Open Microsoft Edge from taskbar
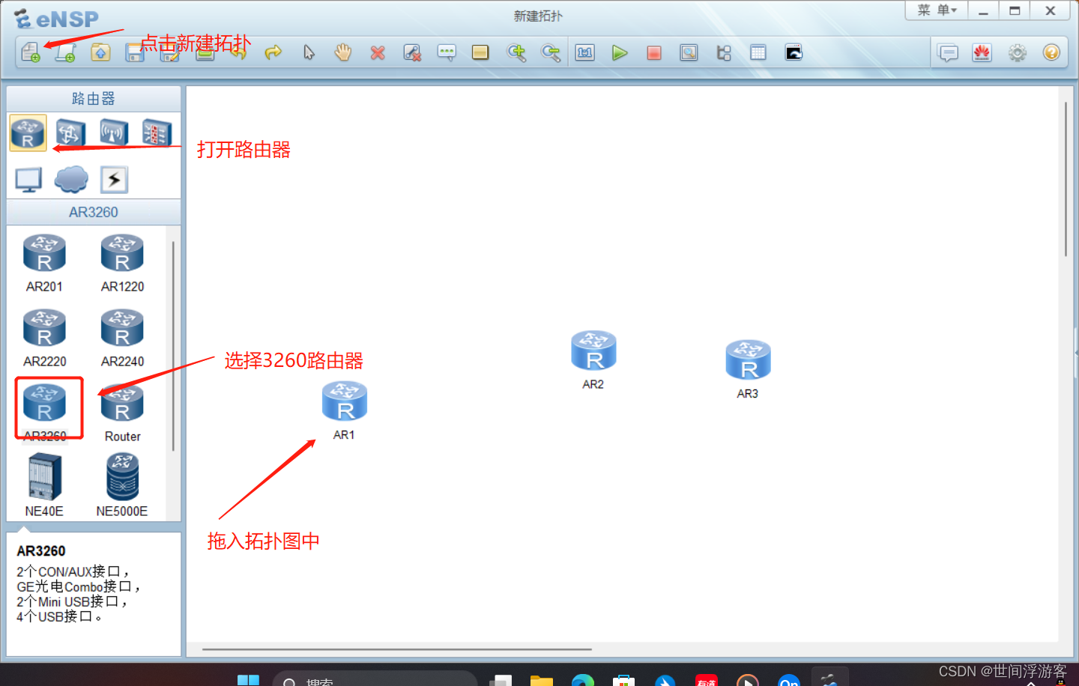 [x=582, y=680]
